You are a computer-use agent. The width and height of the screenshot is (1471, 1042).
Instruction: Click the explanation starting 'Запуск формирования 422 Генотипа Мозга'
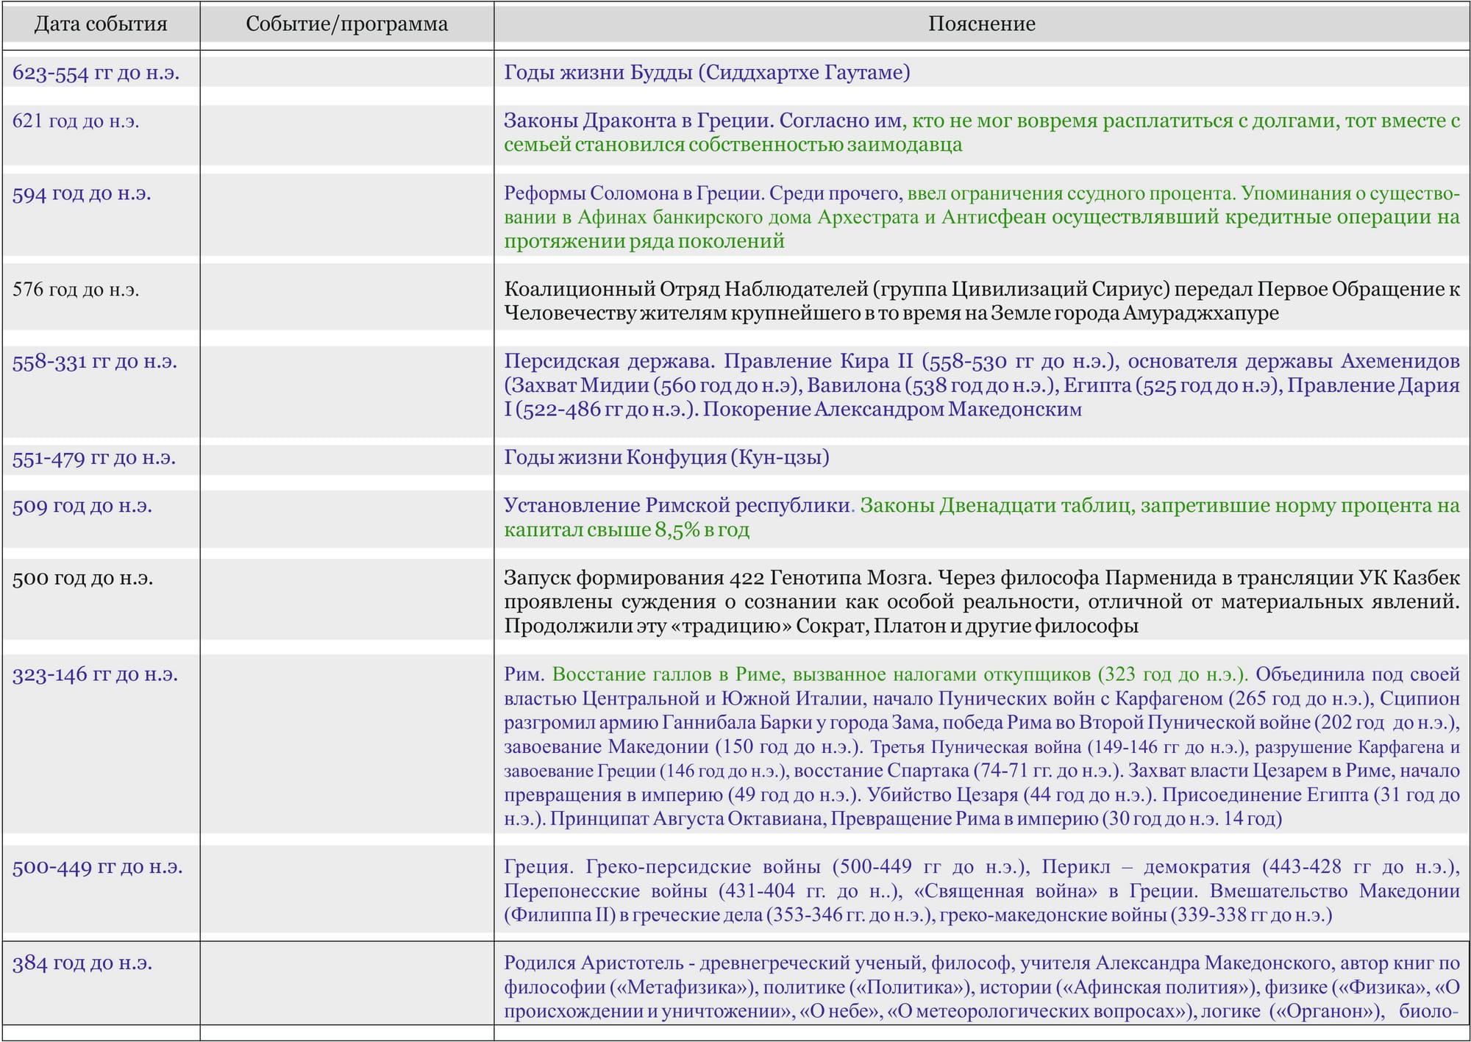[982, 602]
